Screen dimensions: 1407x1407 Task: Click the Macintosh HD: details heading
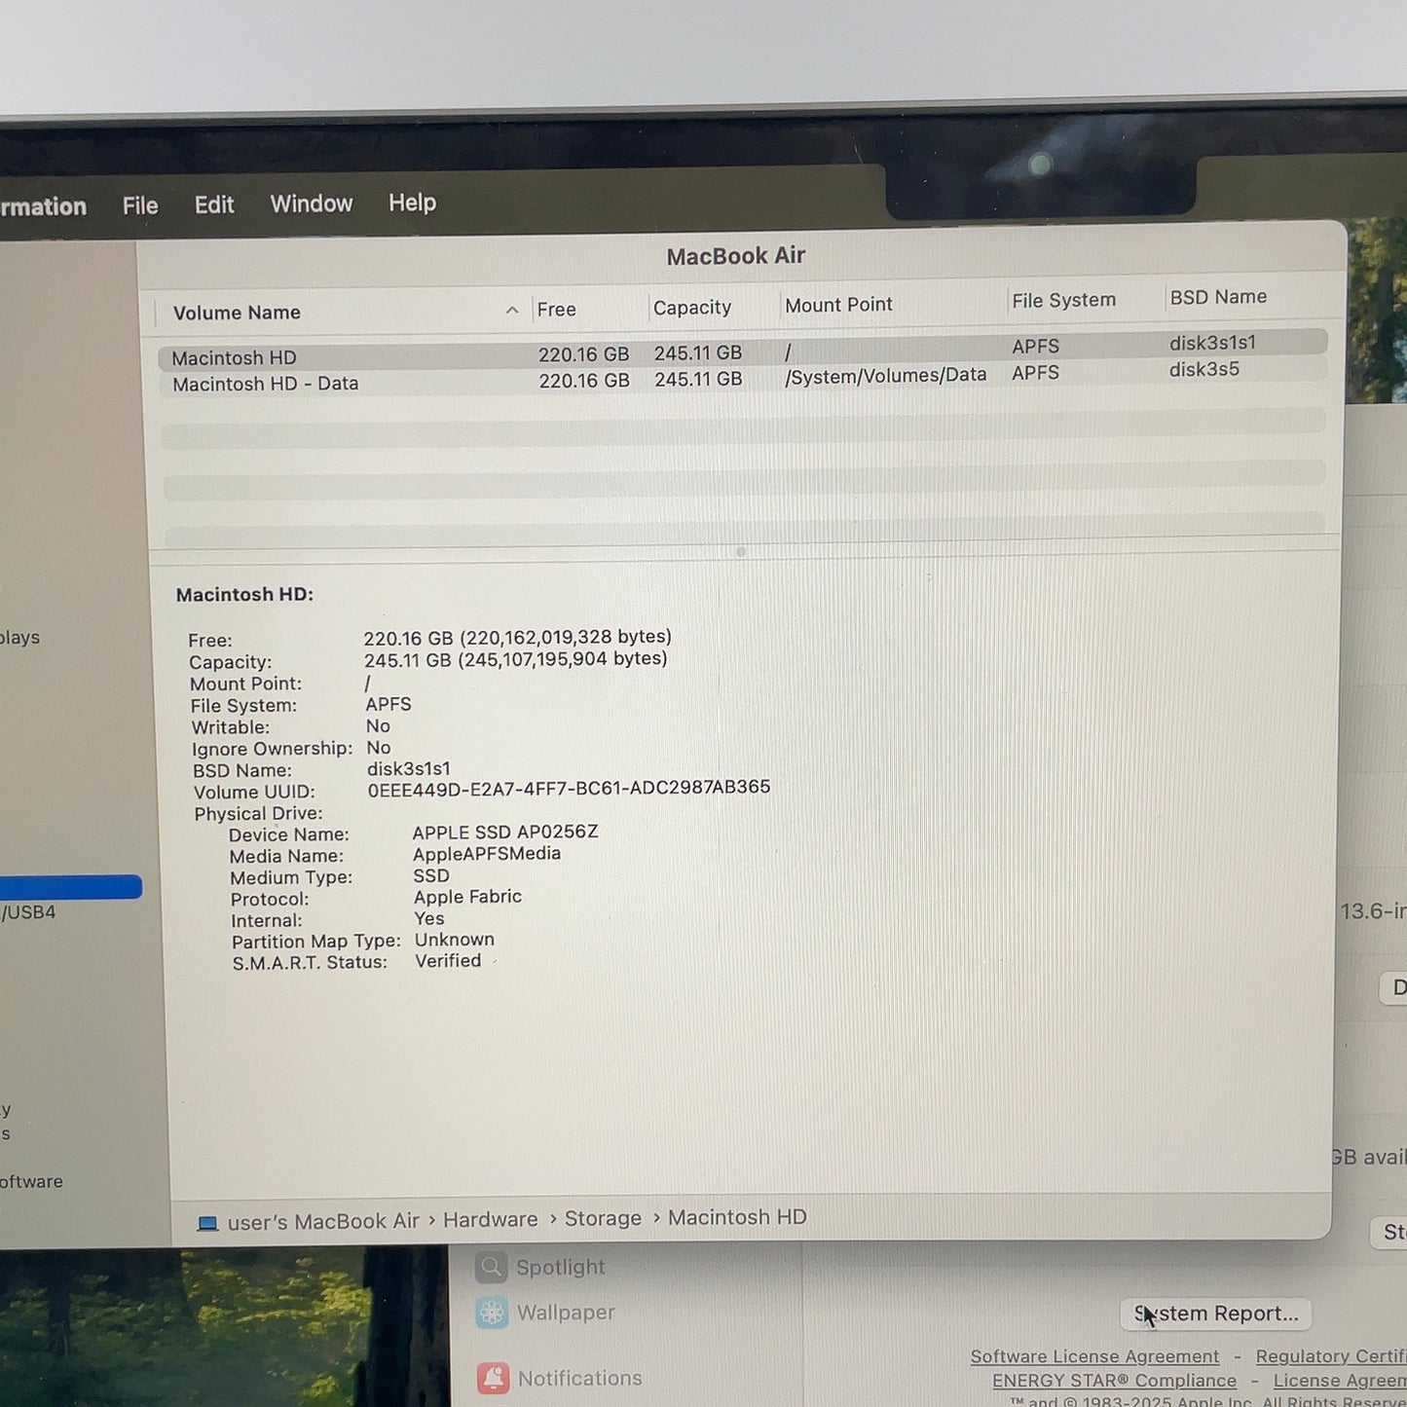[x=244, y=594]
